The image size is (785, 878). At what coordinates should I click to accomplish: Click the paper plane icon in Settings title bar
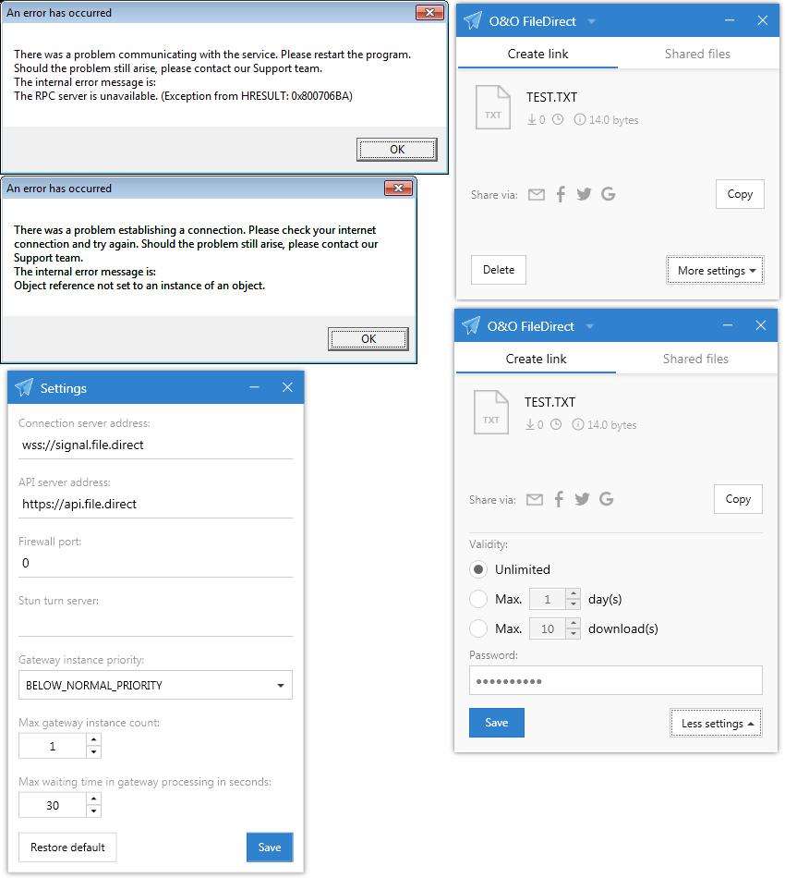[x=24, y=388]
